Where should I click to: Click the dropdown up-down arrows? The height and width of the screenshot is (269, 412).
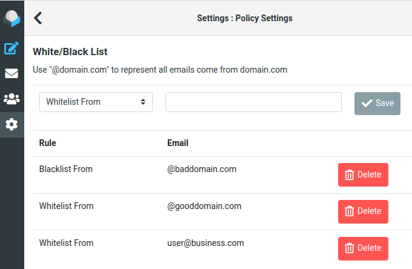[x=143, y=102]
